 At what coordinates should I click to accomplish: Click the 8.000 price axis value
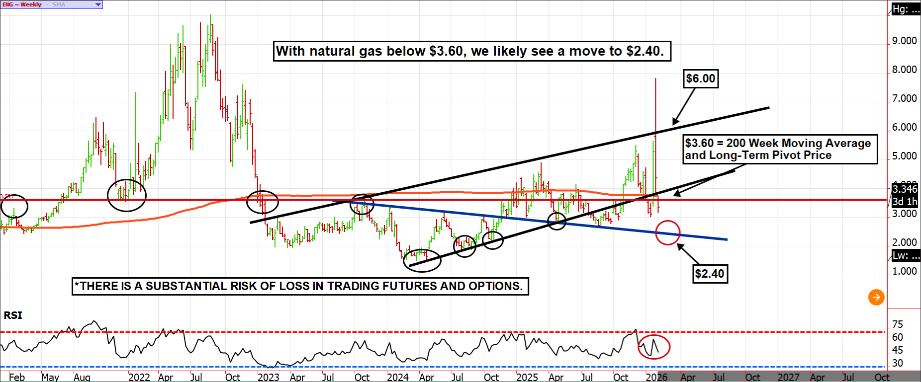[x=905, y=70]
